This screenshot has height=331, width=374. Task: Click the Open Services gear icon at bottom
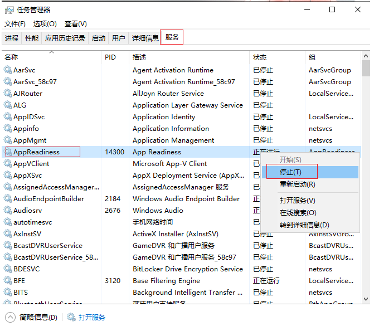click(x=71, y=318)
